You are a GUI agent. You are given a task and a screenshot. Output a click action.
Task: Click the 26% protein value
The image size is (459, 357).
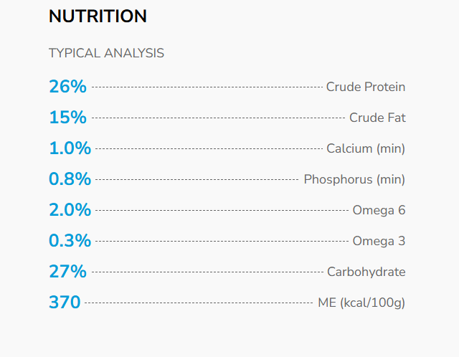[67, 87]
